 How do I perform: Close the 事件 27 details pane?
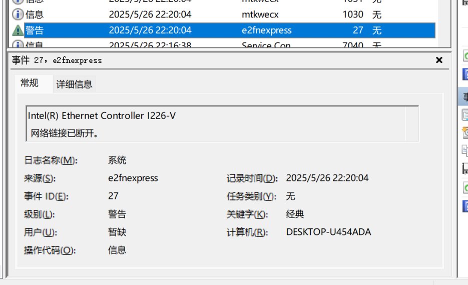tap(439, 60)
